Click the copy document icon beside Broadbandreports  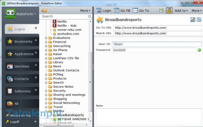[199, 20]
